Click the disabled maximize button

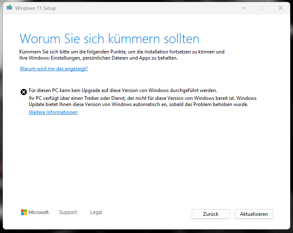[262, 8]
